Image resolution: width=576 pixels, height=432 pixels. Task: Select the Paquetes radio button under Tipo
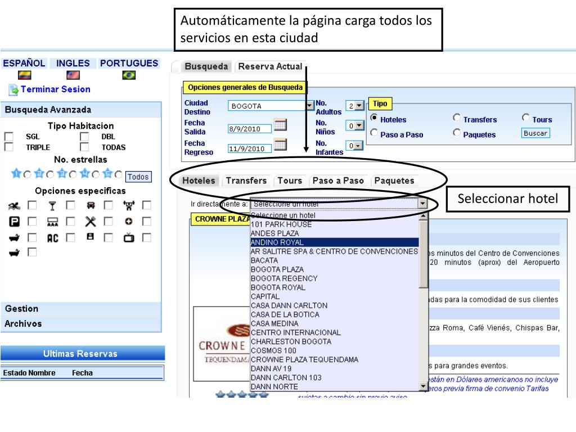[x=457, y=133]
